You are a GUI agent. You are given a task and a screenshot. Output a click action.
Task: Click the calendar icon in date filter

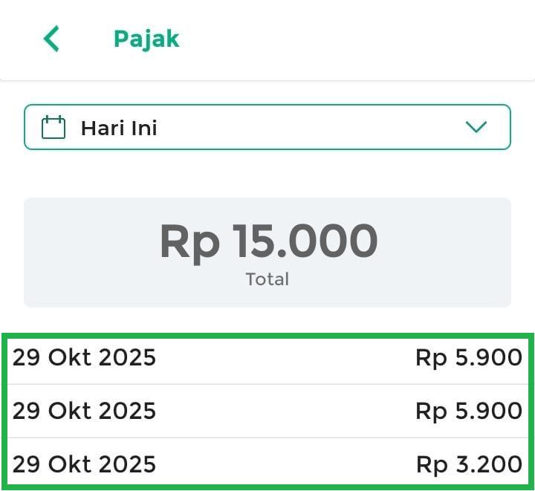[x=53, y=128]
